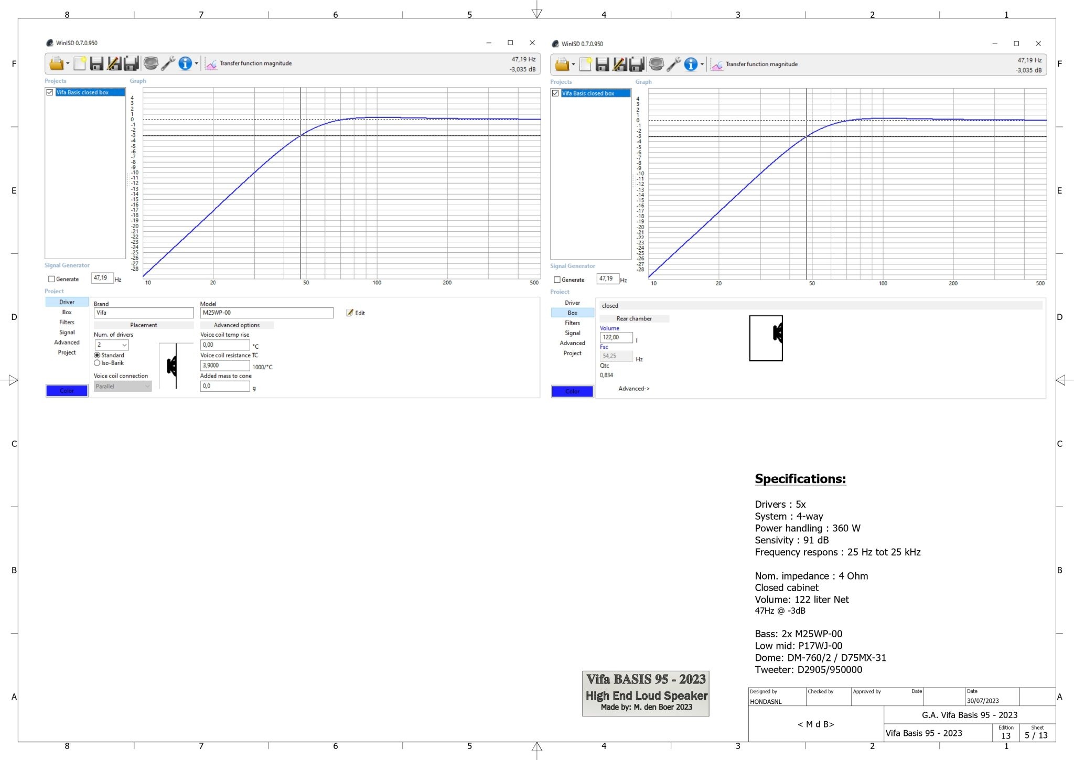Click Save project icon in right window
This screenshot has width=1074, height=760.
click(602, 65)
